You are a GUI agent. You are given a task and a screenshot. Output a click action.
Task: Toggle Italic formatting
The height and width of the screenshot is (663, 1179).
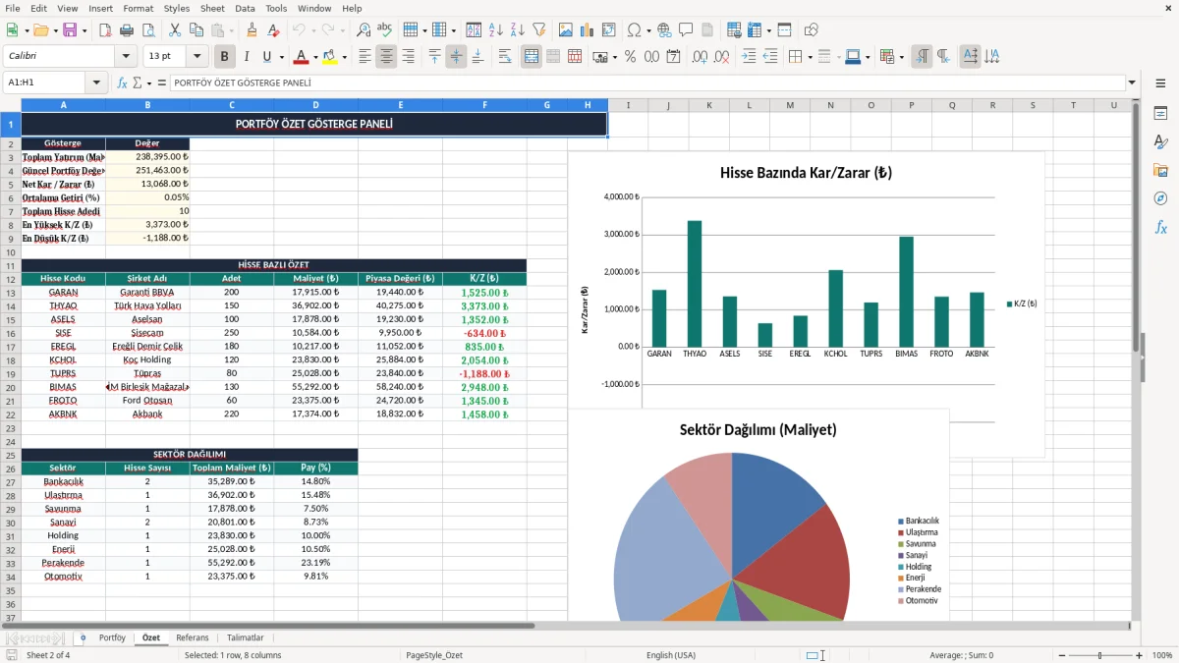point(246,57)
